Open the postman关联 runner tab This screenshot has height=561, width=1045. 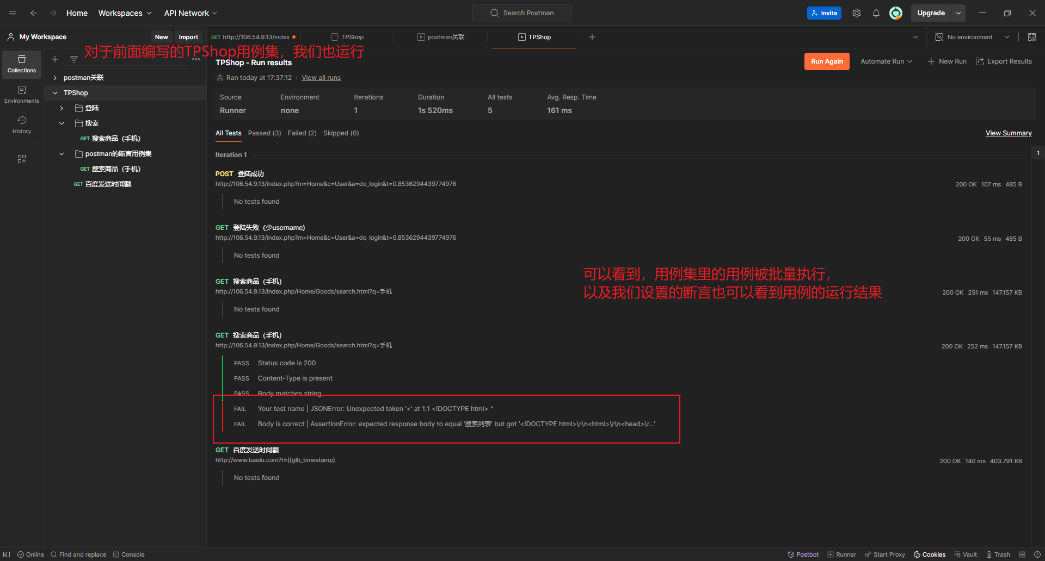[441, 37]
